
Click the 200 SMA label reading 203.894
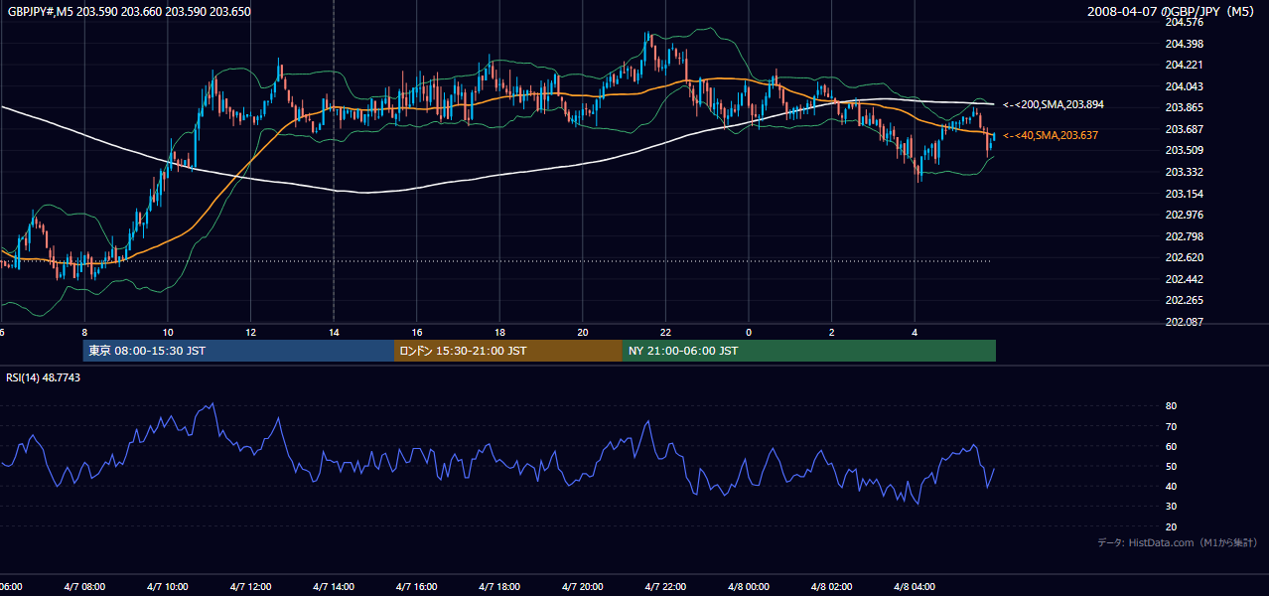1054,104
